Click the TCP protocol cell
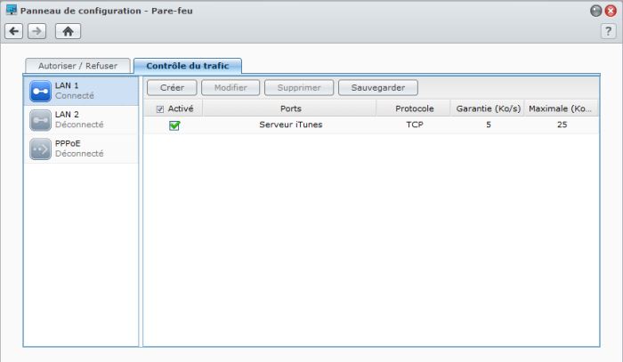 (x=415, y=125)
